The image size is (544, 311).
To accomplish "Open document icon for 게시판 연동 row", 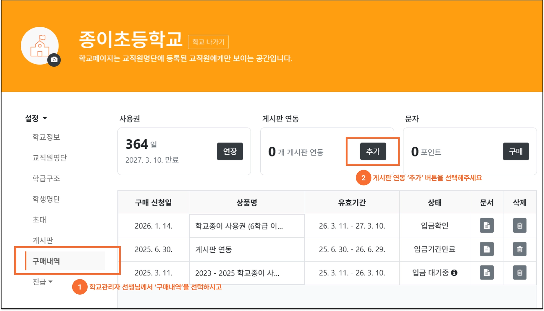I will [486, 249].
